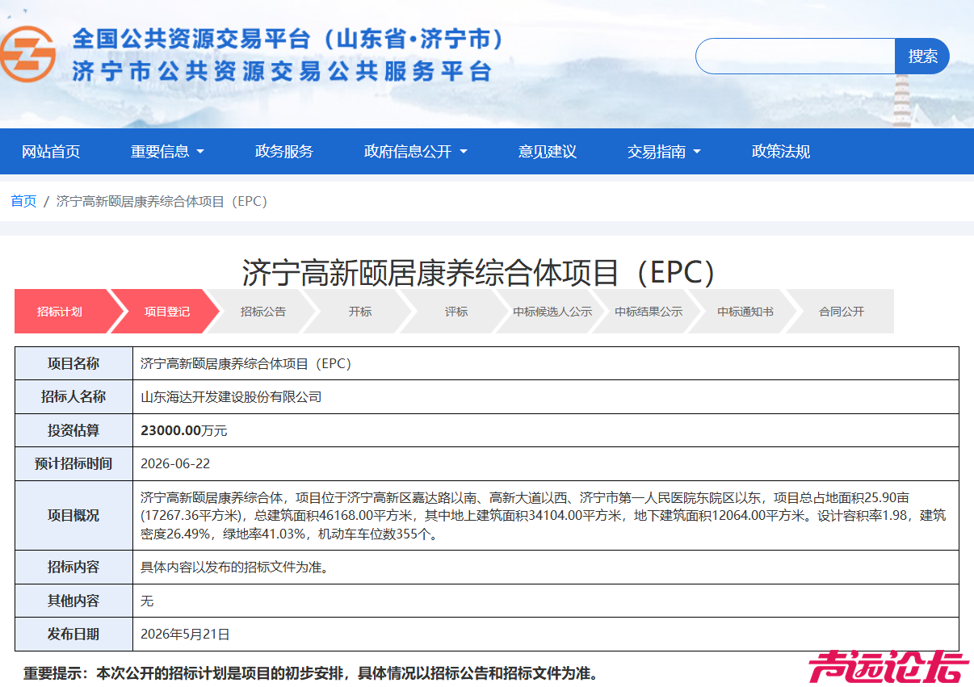Click the 招标内容 label cell
Screen dimensions: 974x687
pos(73,568)
